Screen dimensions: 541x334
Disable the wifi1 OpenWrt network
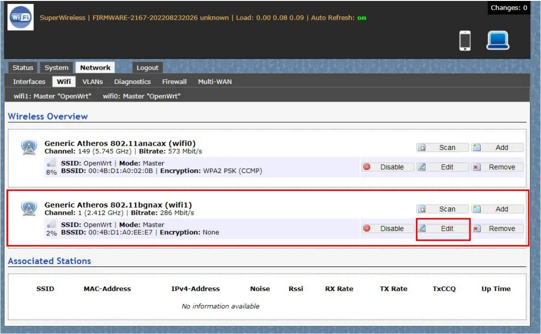pyautogui.click(x=387, y=228)
